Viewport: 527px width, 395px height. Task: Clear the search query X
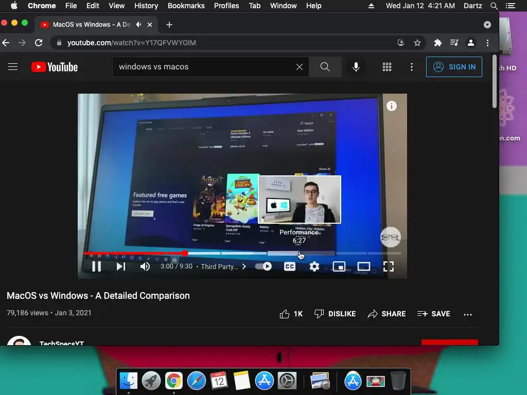pyautogui.click(x=299, y=67)
